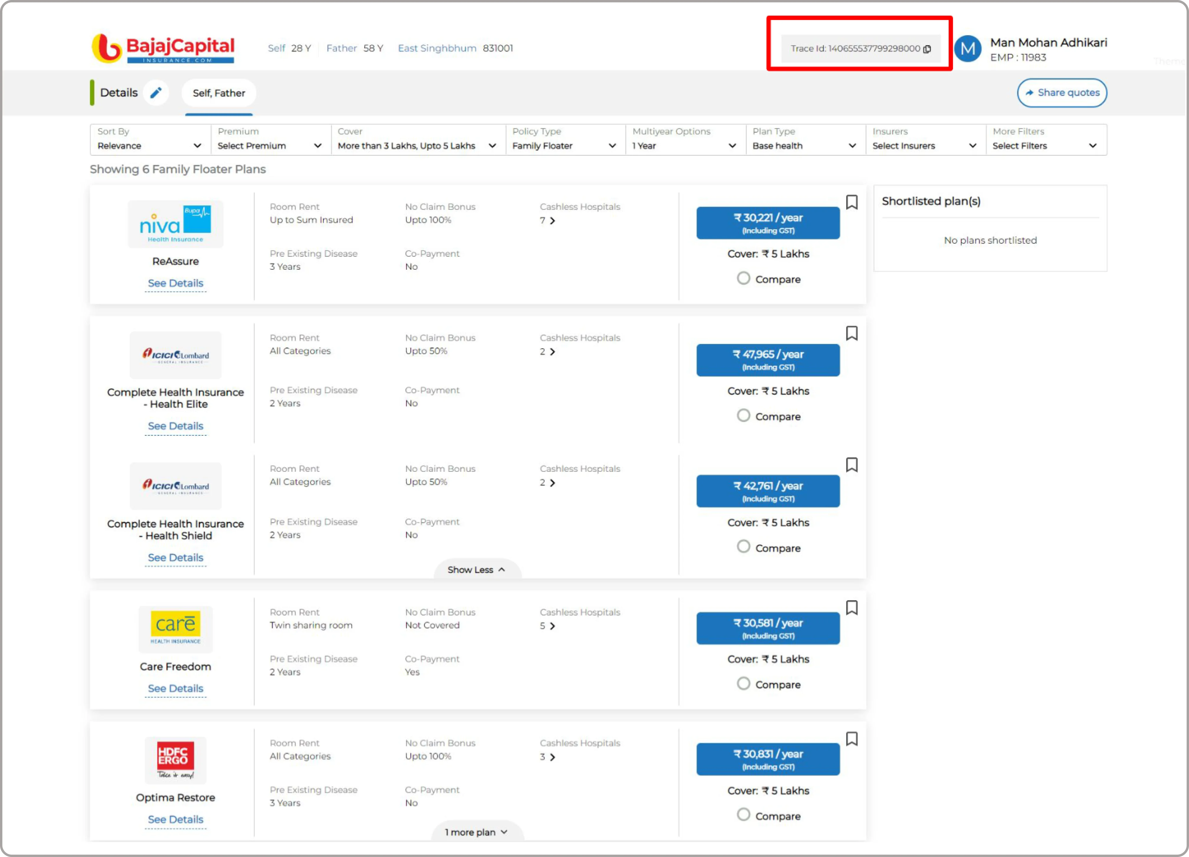Open cashless hospitals arrow for ReAssure
Screen dimensions: 1189x857
coord(553,221)
